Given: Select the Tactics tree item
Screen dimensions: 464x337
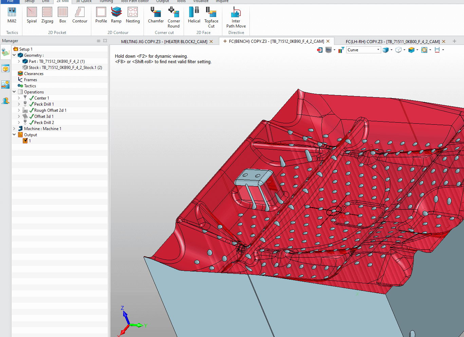Looking at the screenshot, I should (30, 86).
